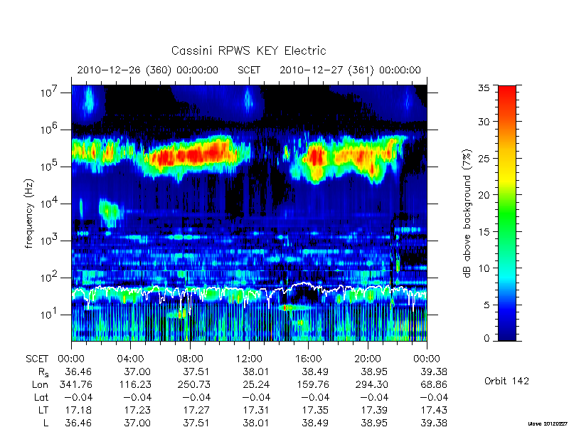Click the "LT" row label
The width and height of the screenshot is (569, 427).
click(43, 410)
